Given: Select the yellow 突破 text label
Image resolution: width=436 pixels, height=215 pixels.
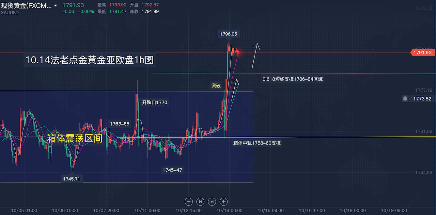Looking at the screenshot, I should tap(216, 86).
